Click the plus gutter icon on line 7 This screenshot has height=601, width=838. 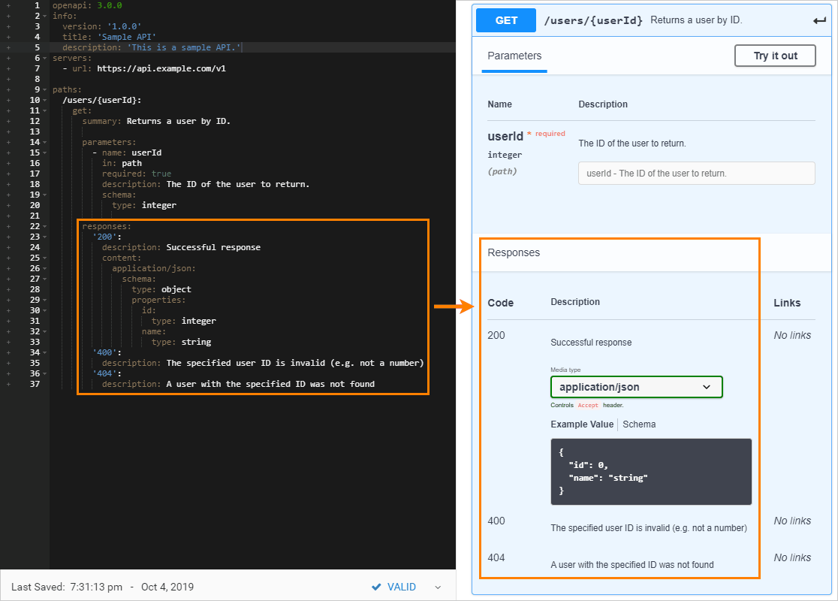(8, 68)
